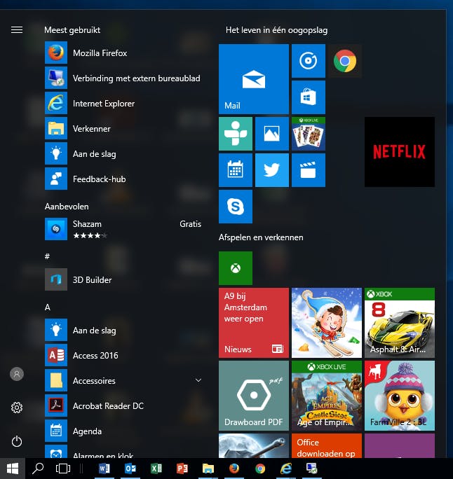Expand the Accessoires folder chevron
The width and height of the screenshot is (453, 479).
point(198,380)
